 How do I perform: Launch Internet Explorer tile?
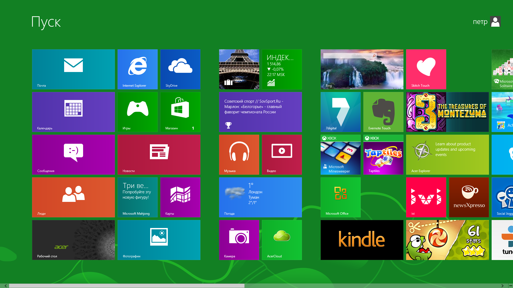[x=138, y=69]
